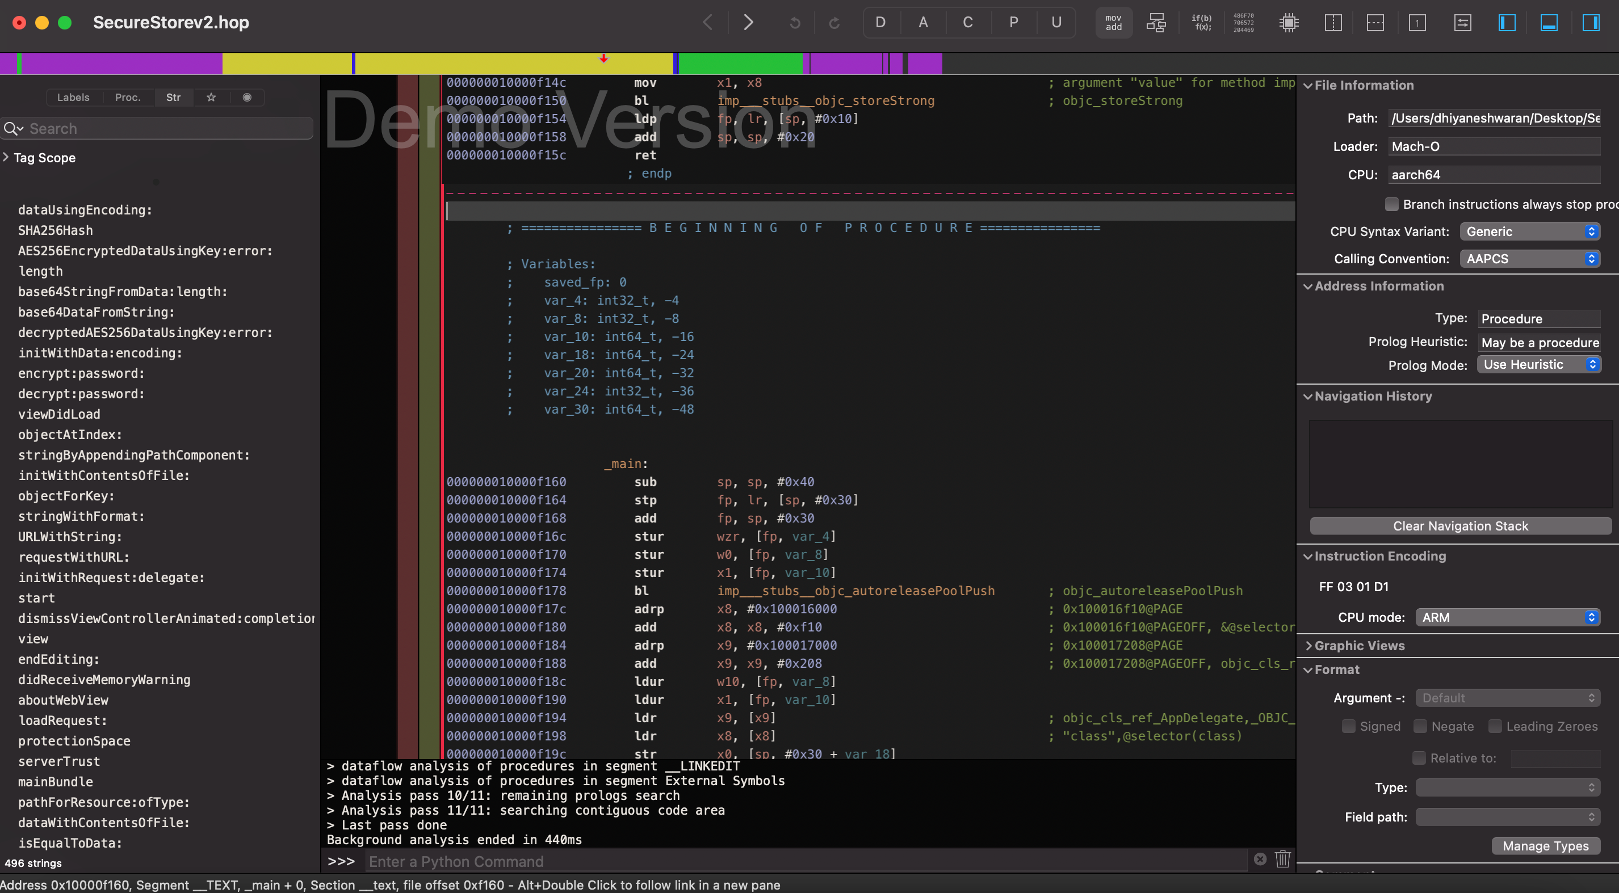Switch to the Proc. tab
This screenshot has height=893, width=1619.
(x=128, y=98)
